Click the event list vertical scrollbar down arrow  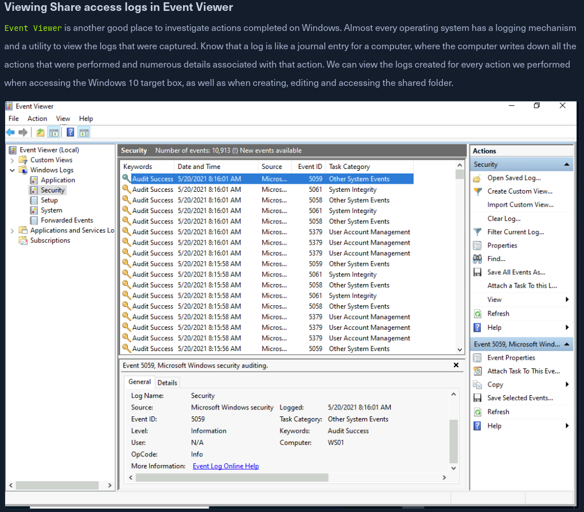pyautogui.click(x=460, y=349)
